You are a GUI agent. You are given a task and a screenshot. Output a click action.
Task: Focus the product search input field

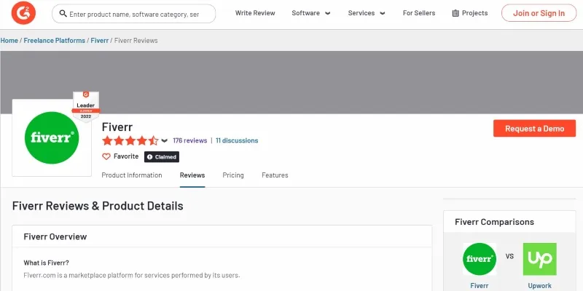coord(134,14)
